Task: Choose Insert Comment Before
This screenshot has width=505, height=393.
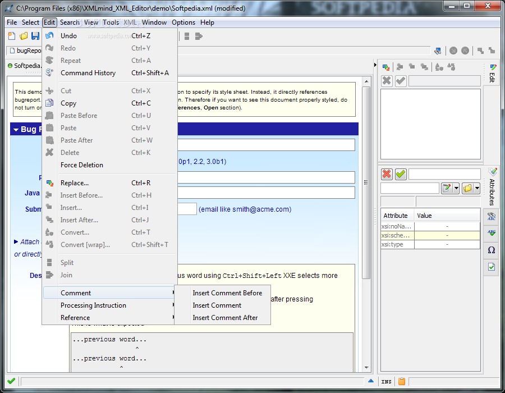Action: click(x=227, y=293)
